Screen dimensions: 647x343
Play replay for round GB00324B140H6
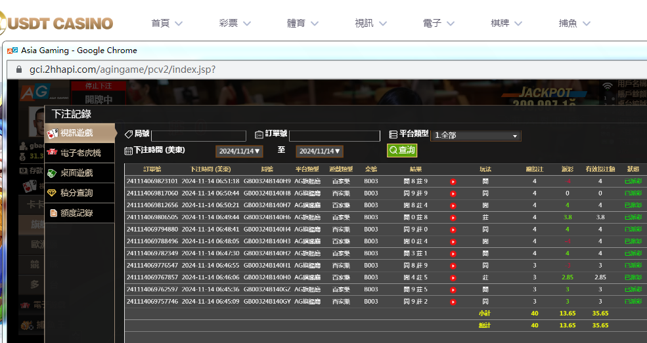click(453, 218)
